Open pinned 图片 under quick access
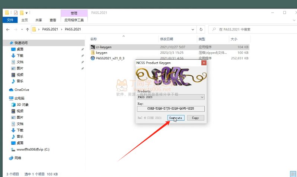This screenshot has height=177, width=297. click(20, 68)
